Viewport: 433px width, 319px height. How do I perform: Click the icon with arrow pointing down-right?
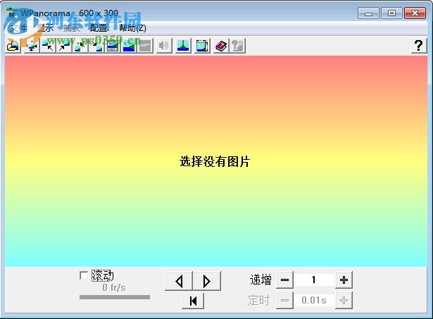96,46
